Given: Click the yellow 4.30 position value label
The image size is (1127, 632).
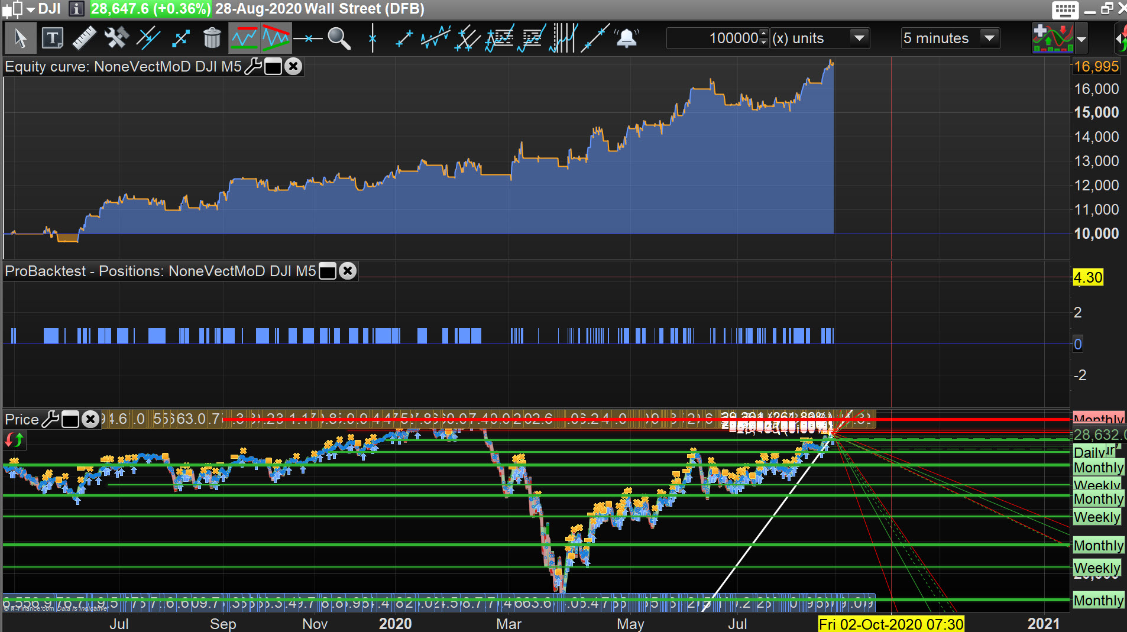Looking at the screenshot, I should (1088, 277).
